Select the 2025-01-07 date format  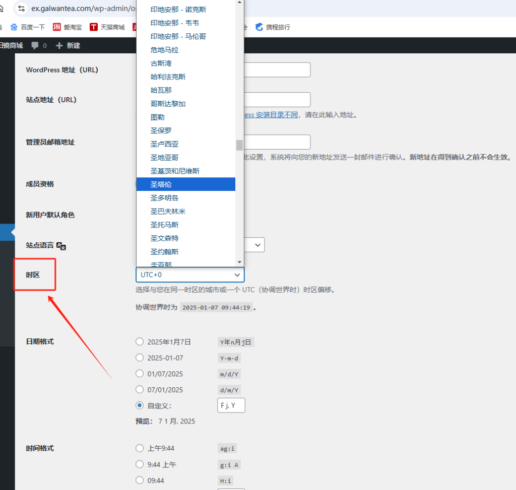tap(140, 358)
